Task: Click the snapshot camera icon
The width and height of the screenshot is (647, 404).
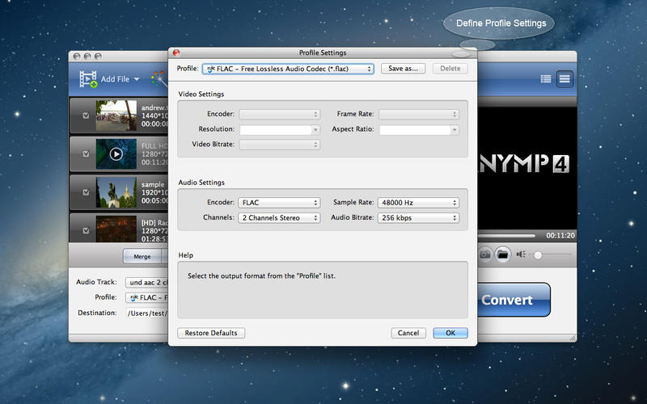Action: [485, 254]
